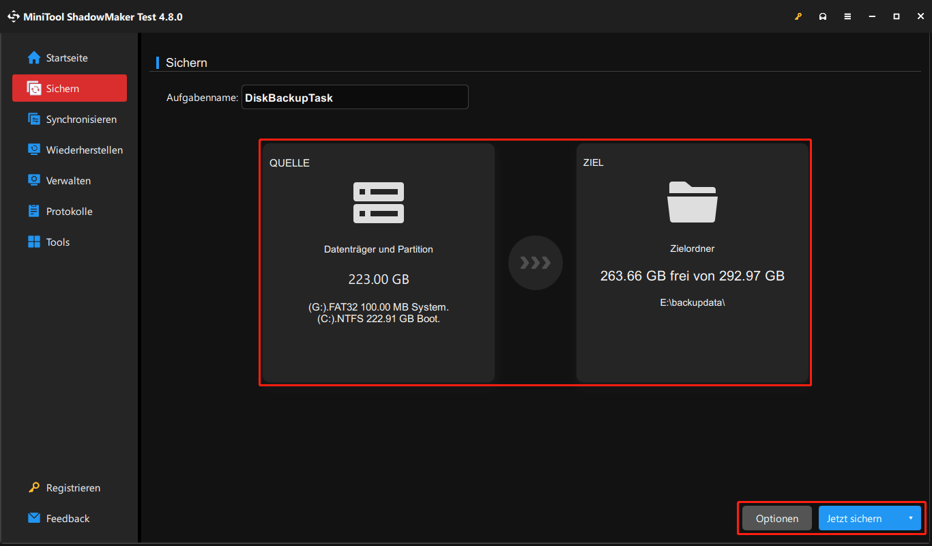Viewport: 932px width, 546px height.
Task: Start backup with Jetzt sichern
Action: point(854,518)
